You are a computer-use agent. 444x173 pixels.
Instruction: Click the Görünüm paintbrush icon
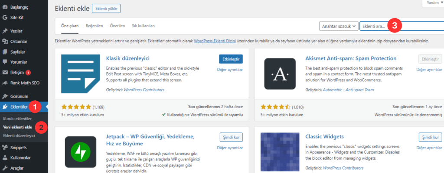[4, 96]
